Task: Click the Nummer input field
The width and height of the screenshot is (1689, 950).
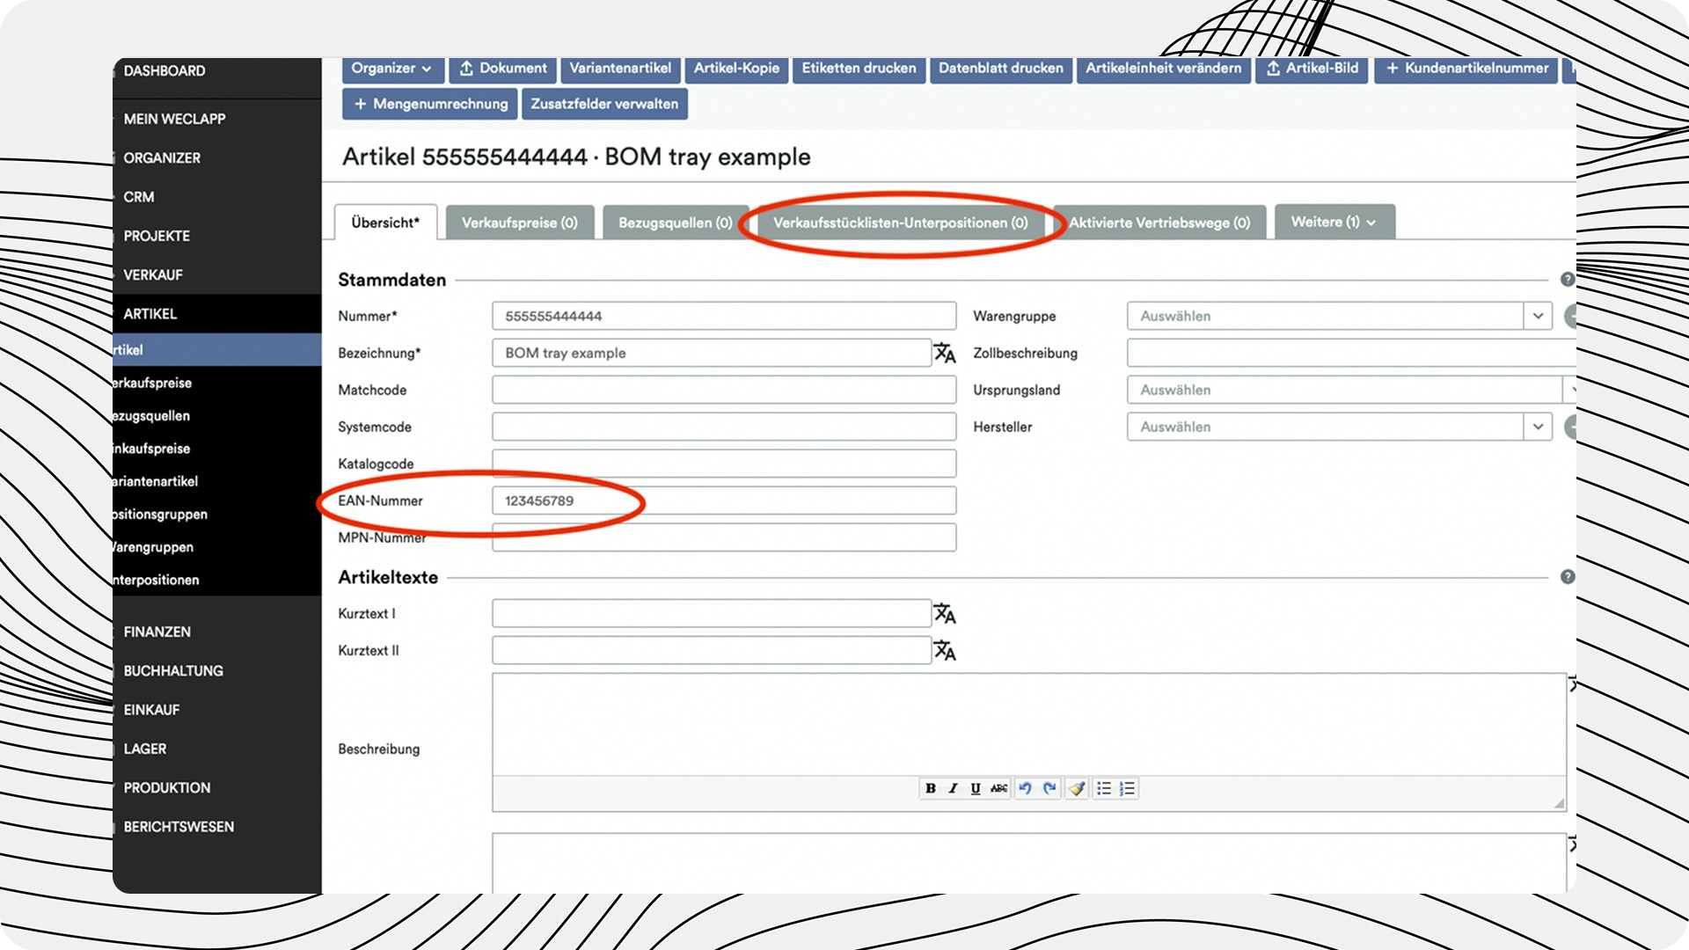Action: 724,316
